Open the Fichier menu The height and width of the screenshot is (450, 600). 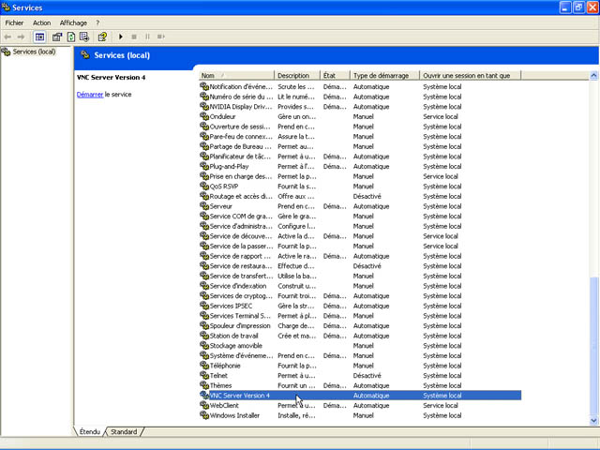tap(14, 22)
